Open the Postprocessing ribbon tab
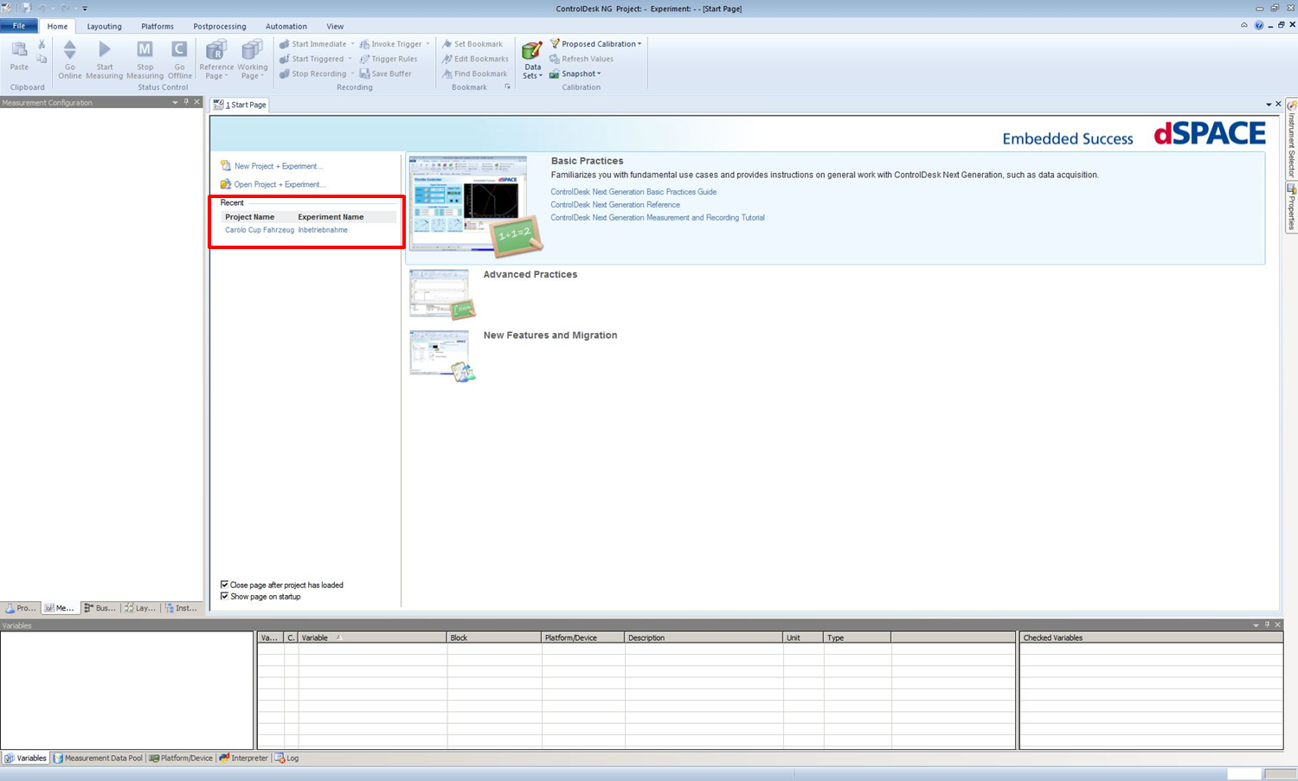 (x=219, y=26)
